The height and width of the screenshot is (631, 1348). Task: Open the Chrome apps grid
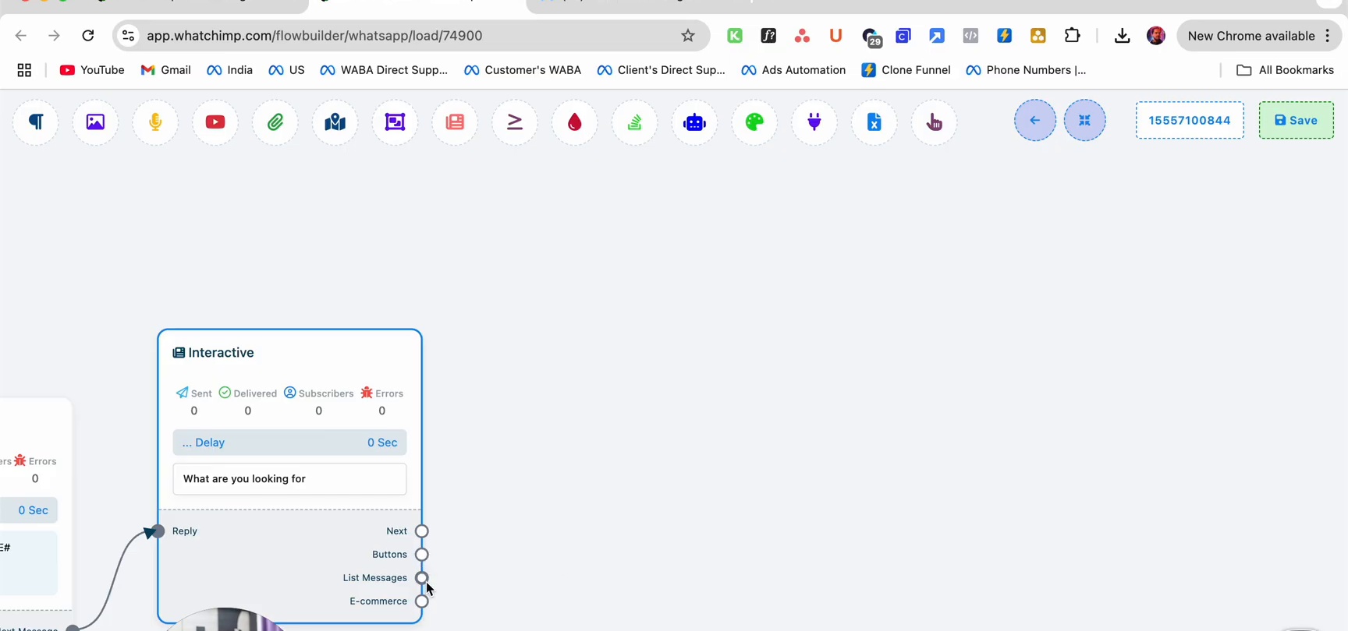(x=24, y=70)
